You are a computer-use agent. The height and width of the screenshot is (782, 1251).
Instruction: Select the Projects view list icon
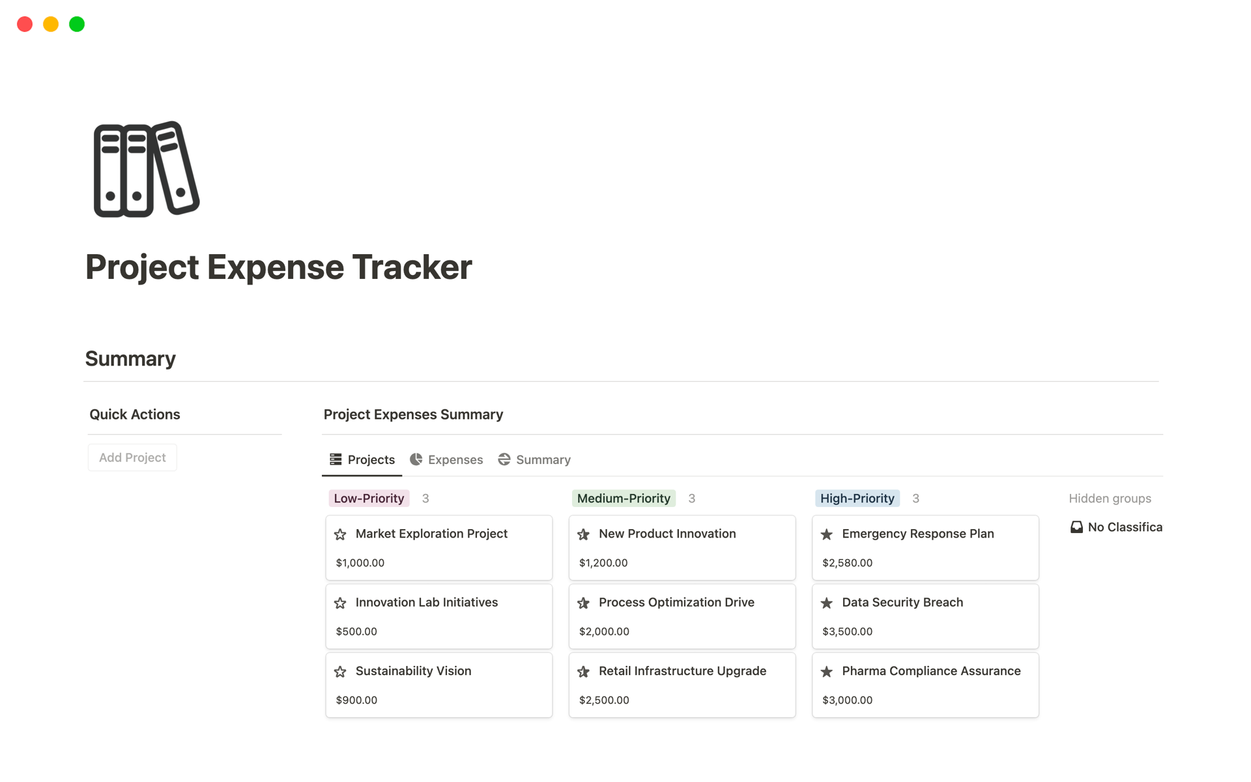tap(336, 459)
